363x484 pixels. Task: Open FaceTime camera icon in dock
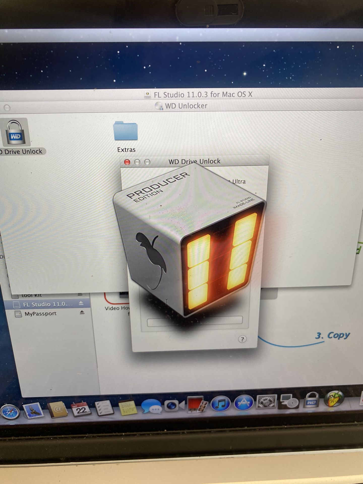174,405
